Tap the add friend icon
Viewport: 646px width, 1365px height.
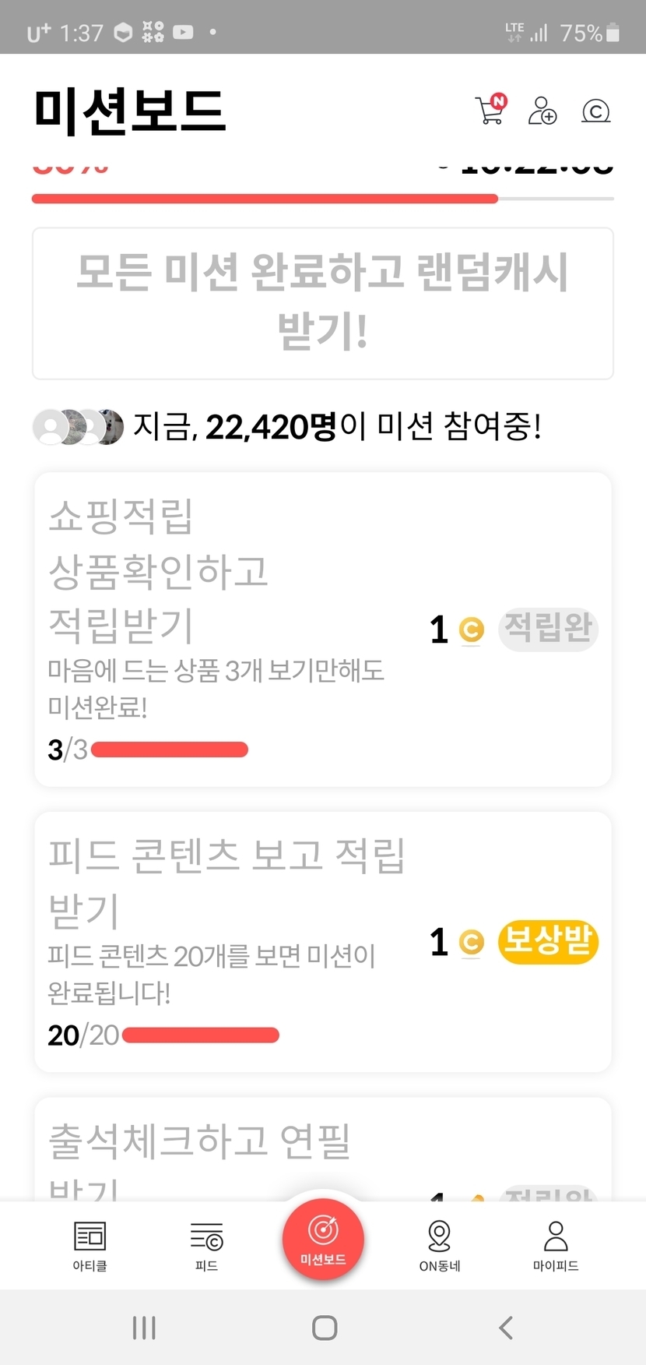542,111
